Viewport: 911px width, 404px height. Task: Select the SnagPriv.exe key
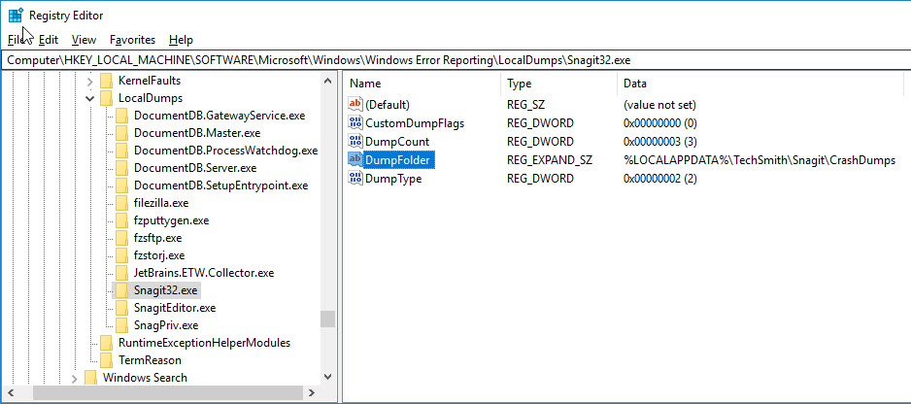click(x=165, y=325)
